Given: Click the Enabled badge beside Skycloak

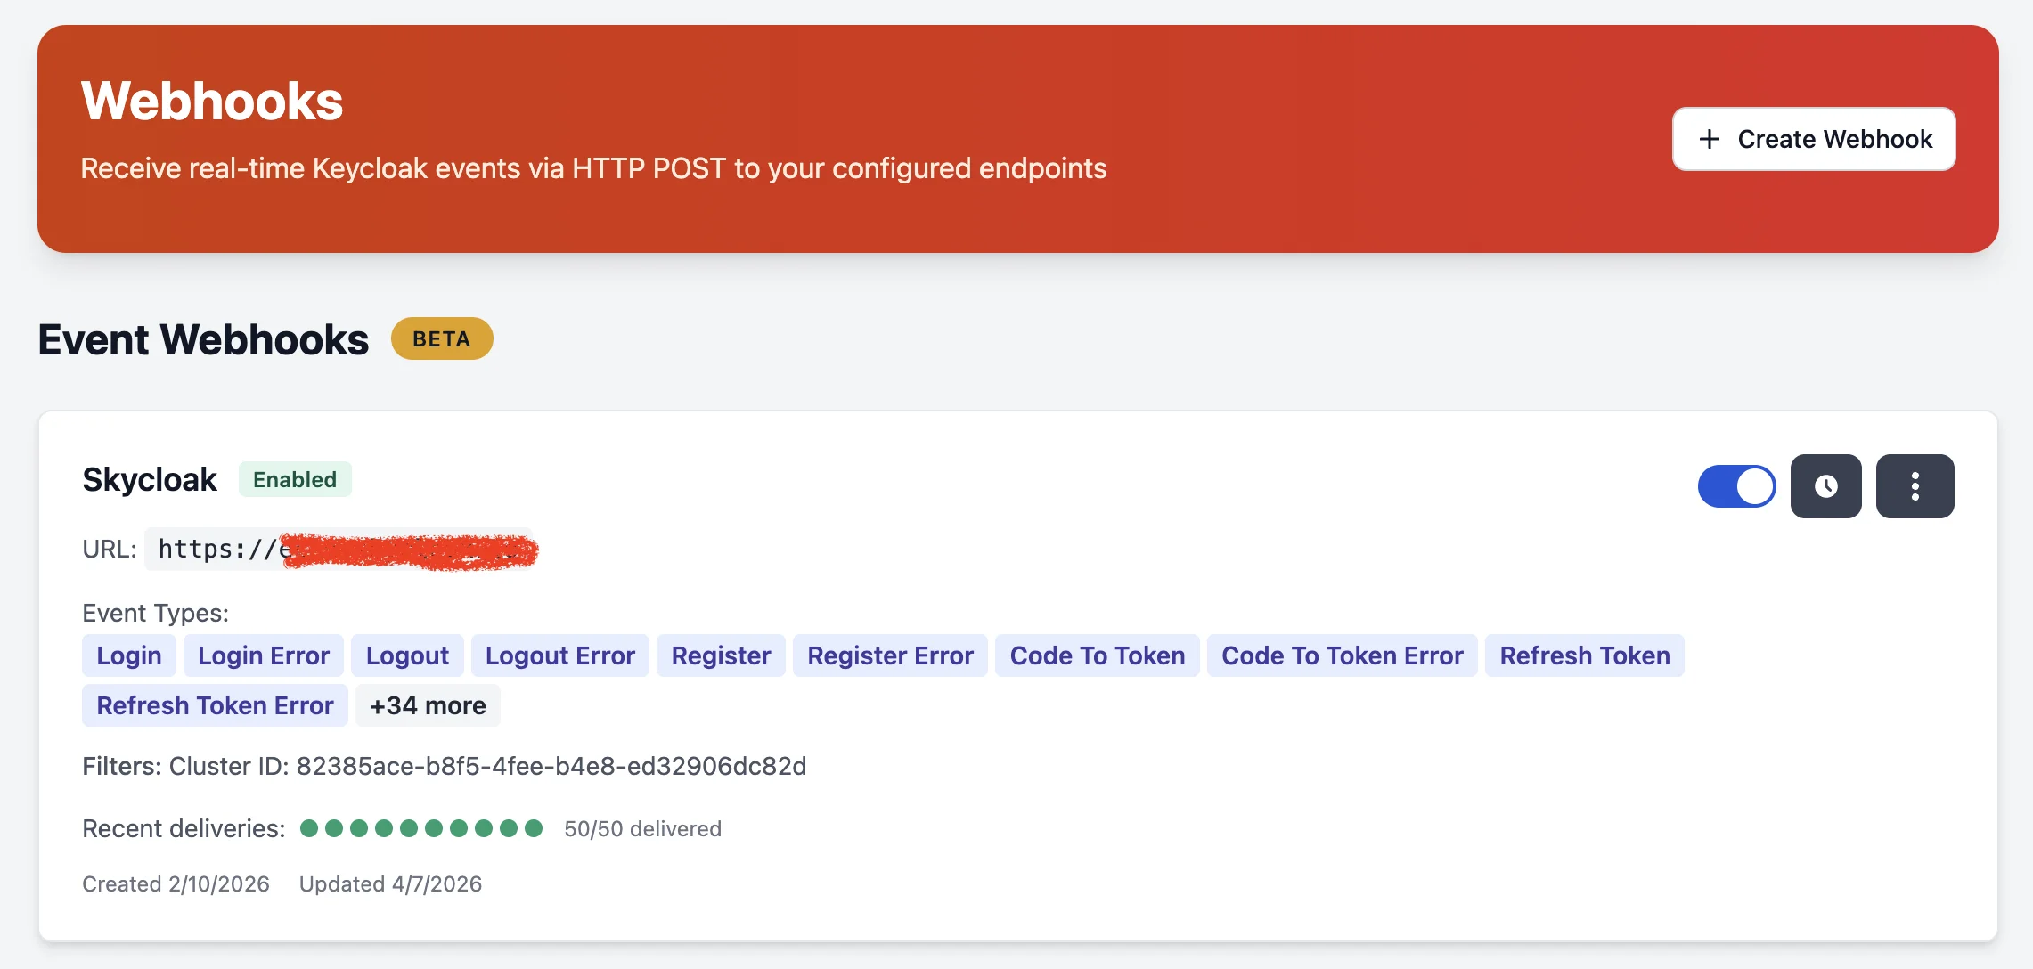Looking at the screenshot, I should 295,479.
